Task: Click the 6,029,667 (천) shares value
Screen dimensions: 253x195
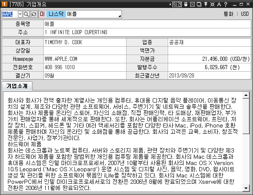Action: click(x=222, y=67)
